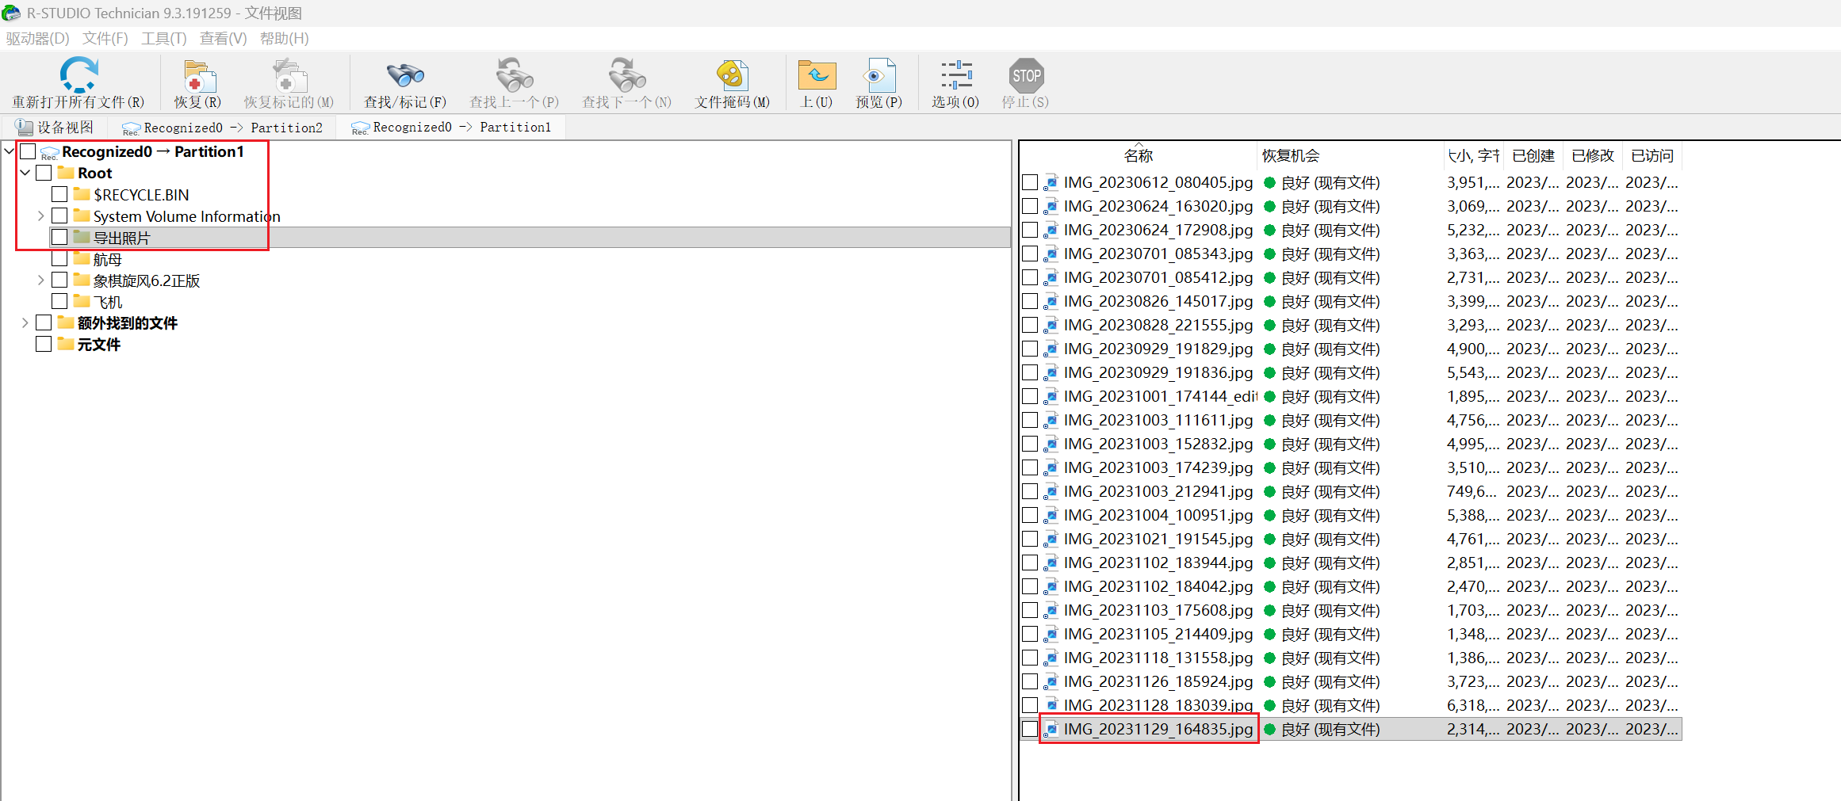Tick checkbox for IMG_20230612_080405.jpg
This screenshot has width=1841, height=801.
1030,183
